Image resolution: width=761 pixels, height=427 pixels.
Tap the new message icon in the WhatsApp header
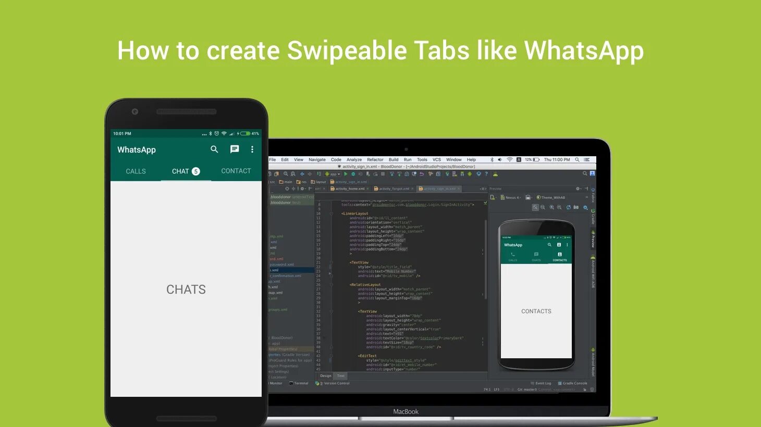click(235, 149)
